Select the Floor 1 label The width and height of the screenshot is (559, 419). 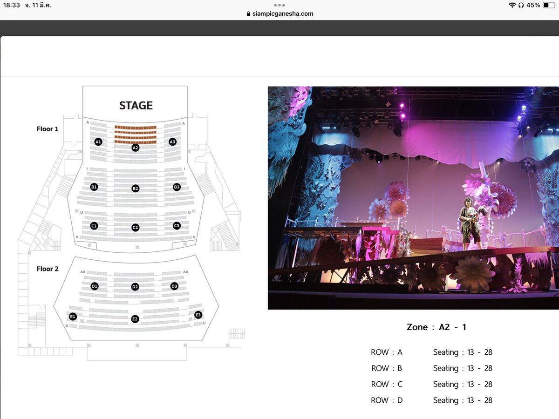pos(47,129)
